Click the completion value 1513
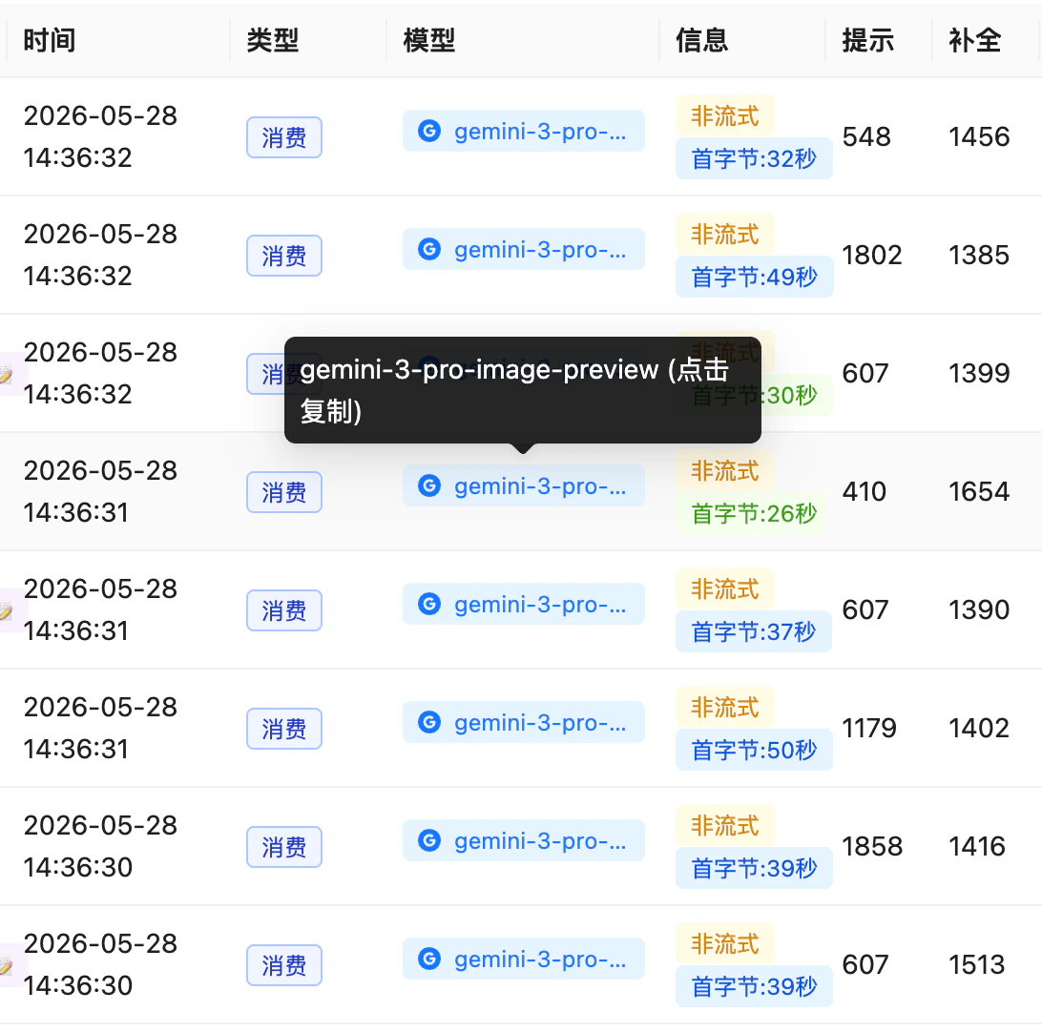1042x1032 pixels. (977, 964)
